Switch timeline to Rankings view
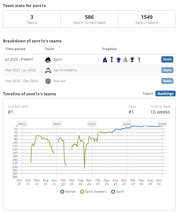 click(165, 93)
